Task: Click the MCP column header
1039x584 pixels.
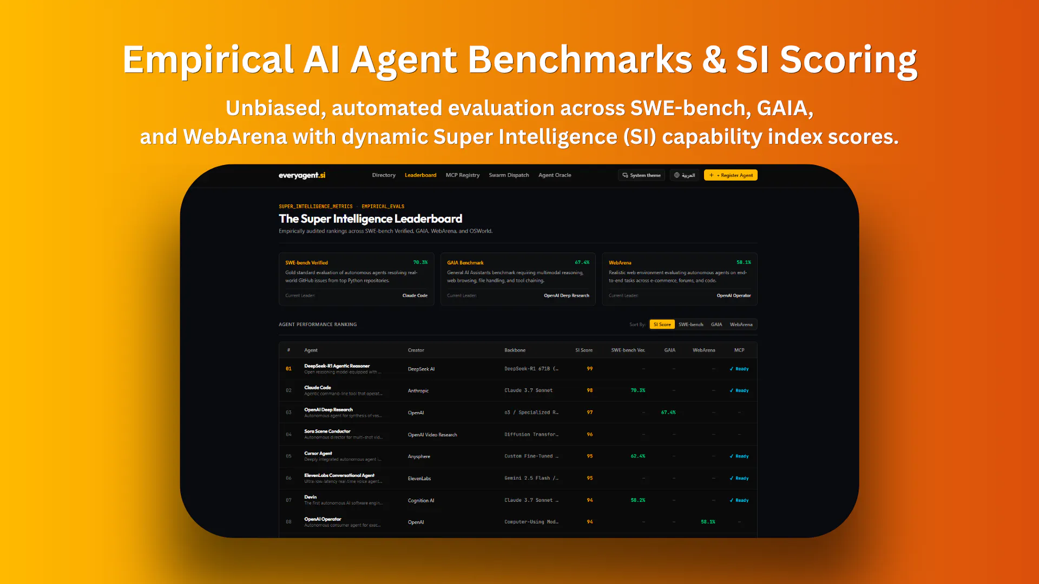Action: (739, 350)
